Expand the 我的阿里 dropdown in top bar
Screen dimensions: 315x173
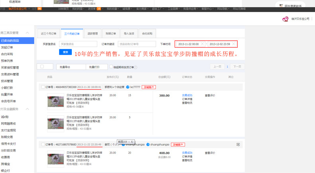point(78,9)
